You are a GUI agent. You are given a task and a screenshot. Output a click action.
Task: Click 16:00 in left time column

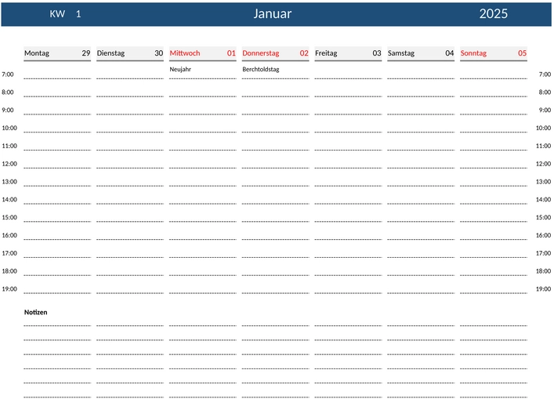click(9, 235)
